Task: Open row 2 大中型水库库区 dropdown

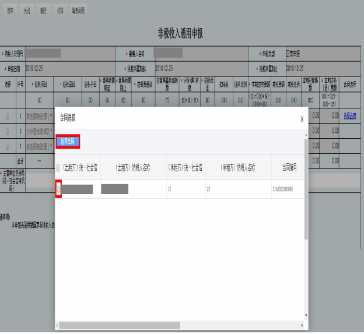Action: coord(39,132)
